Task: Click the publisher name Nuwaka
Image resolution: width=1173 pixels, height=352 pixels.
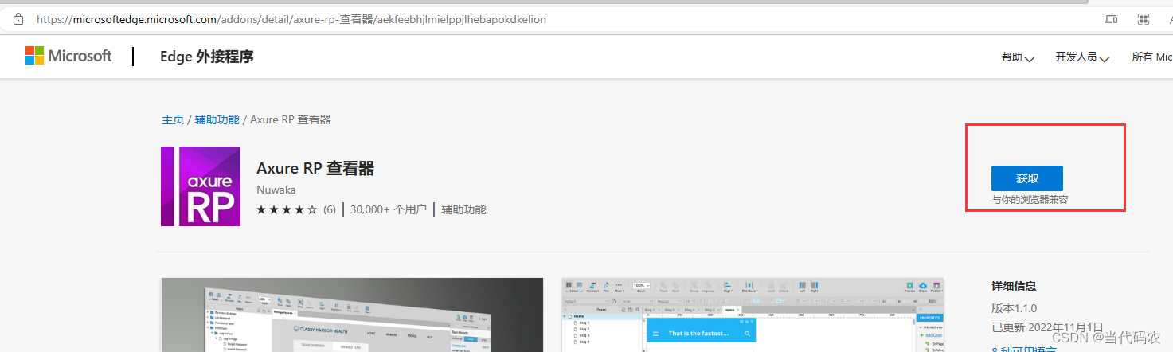Action: coord(276,190)
